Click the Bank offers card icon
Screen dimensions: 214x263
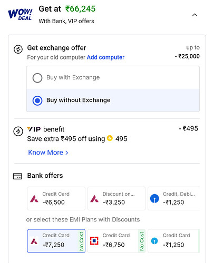[x=17, y=176]
